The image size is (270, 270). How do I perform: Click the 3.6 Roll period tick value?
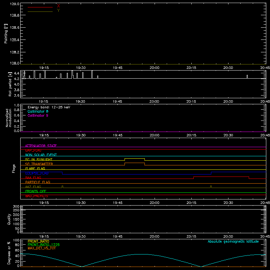click(x=17, y=95)
